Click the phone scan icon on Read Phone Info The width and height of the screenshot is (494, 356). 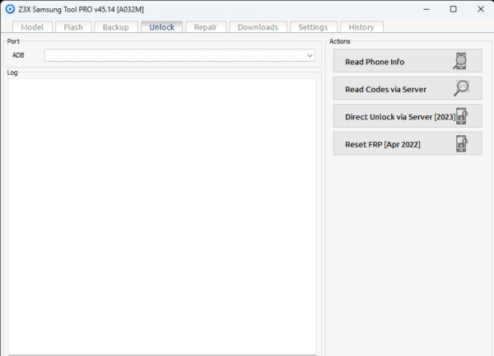(460, 61)
